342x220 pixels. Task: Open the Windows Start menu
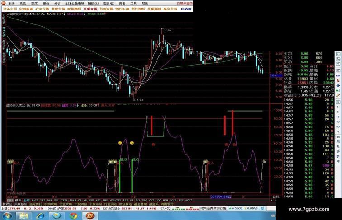(7, 215)
